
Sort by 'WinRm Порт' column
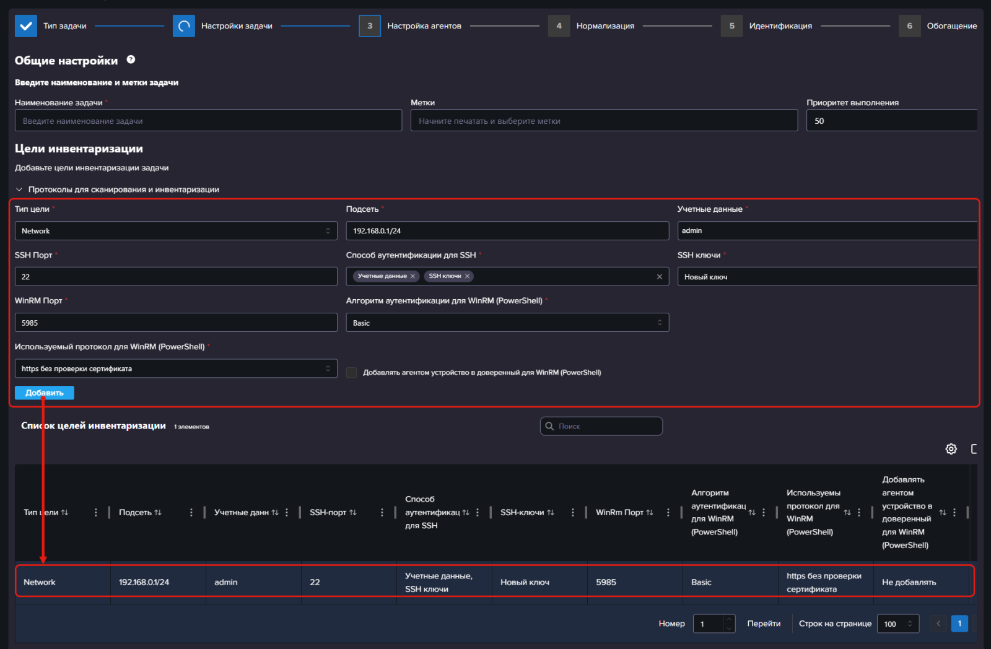650,512
